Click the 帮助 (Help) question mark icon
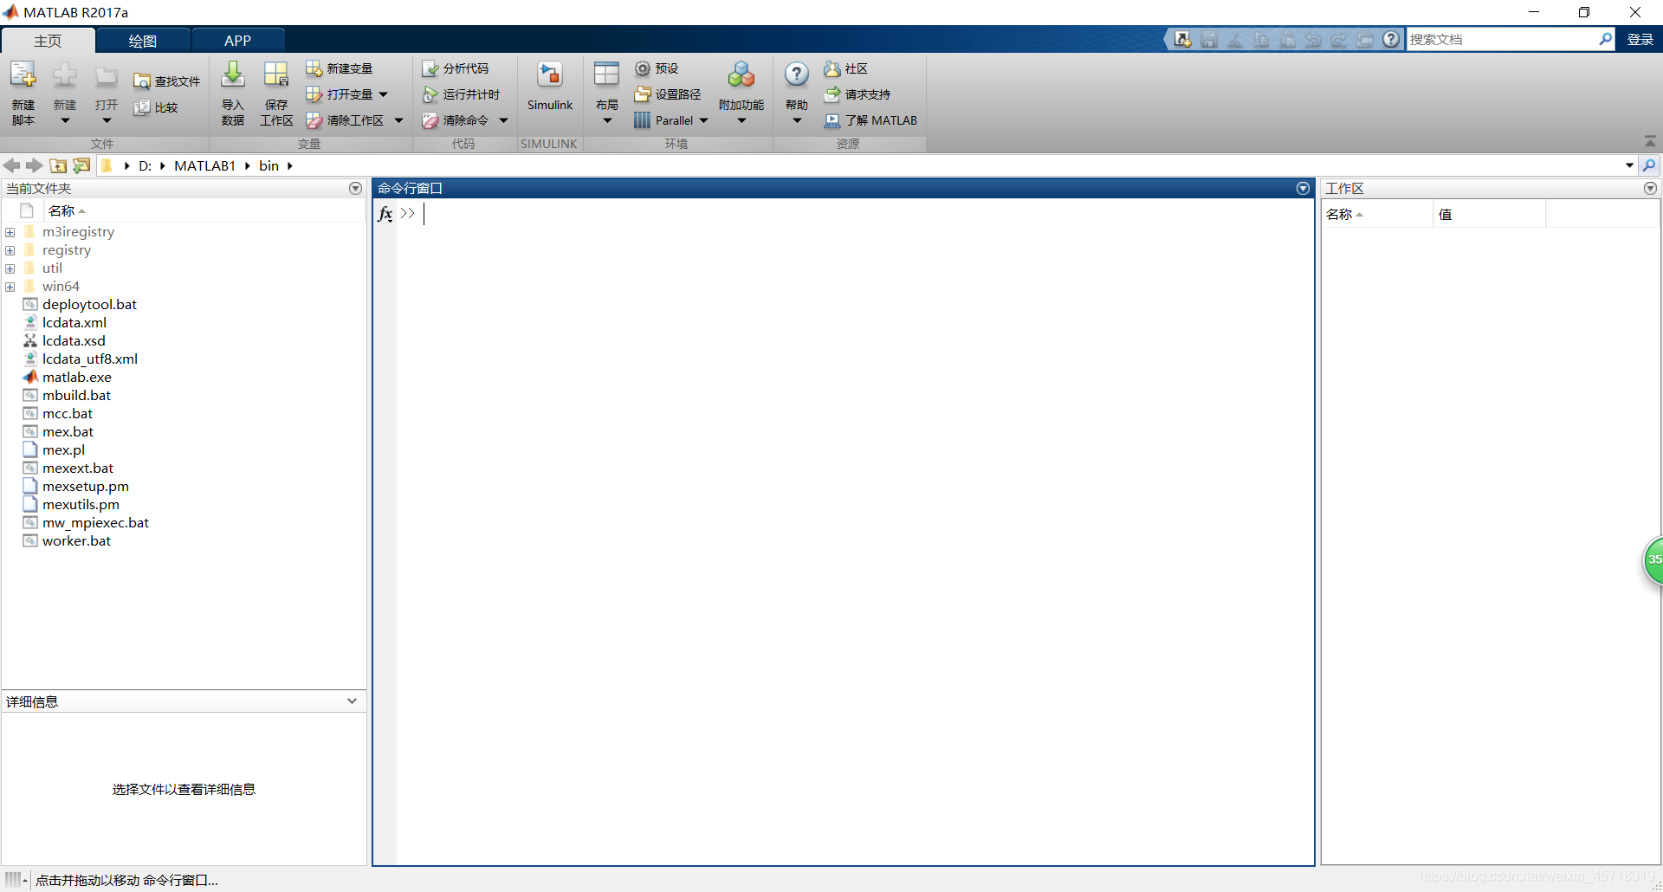 tap(797, 75)
